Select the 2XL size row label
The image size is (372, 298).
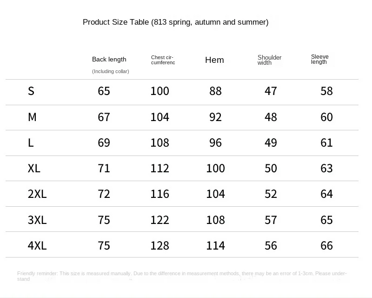pos(37,194)
